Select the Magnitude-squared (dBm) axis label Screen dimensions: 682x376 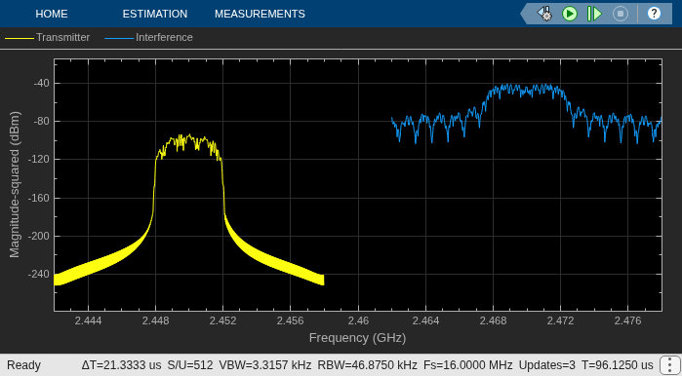(x=15, y=184)
